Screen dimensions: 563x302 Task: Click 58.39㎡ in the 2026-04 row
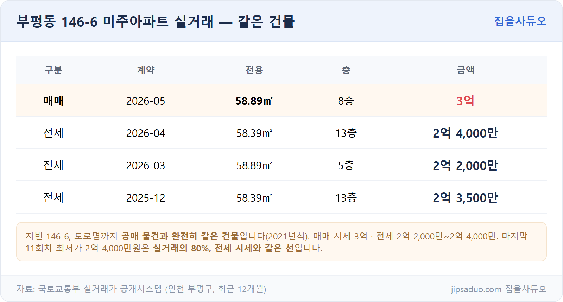(254, 133)
